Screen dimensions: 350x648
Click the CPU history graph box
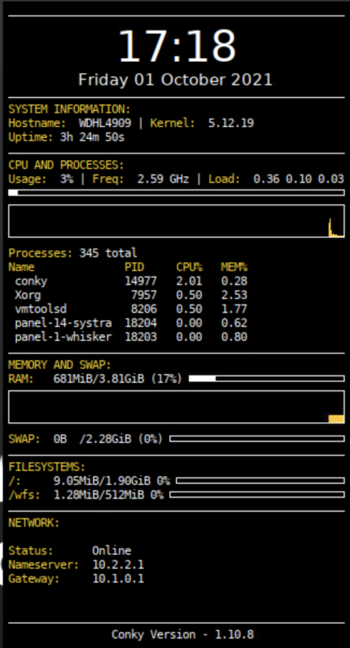coord(176,221)
